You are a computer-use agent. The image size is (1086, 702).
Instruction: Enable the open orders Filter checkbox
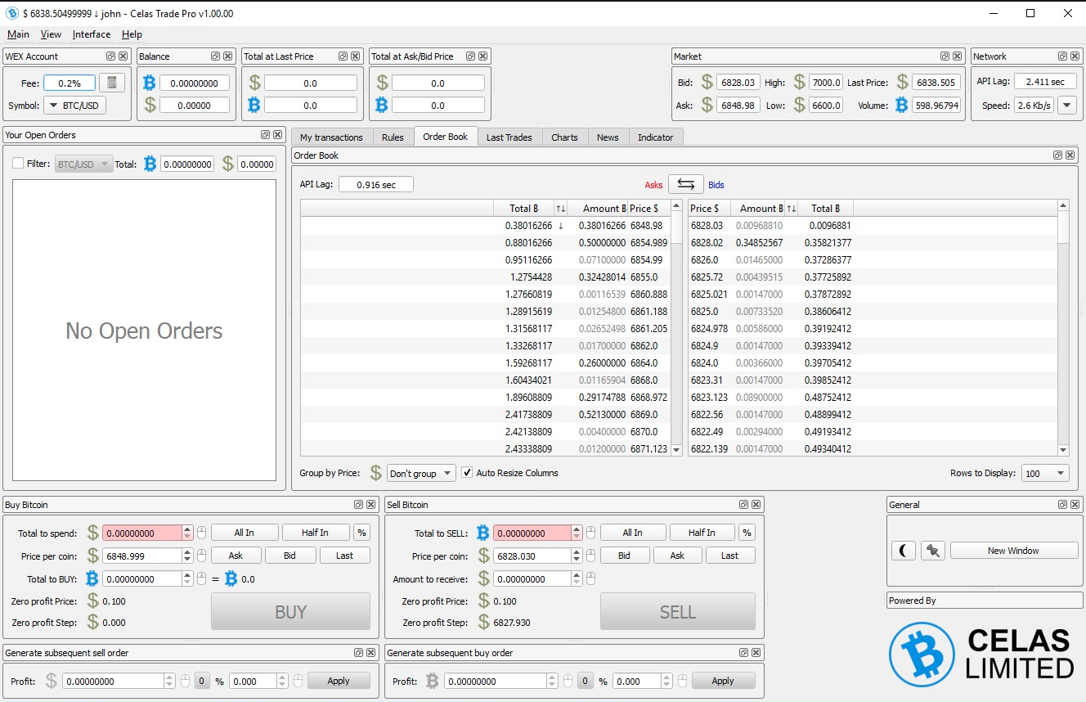[18, 164]
